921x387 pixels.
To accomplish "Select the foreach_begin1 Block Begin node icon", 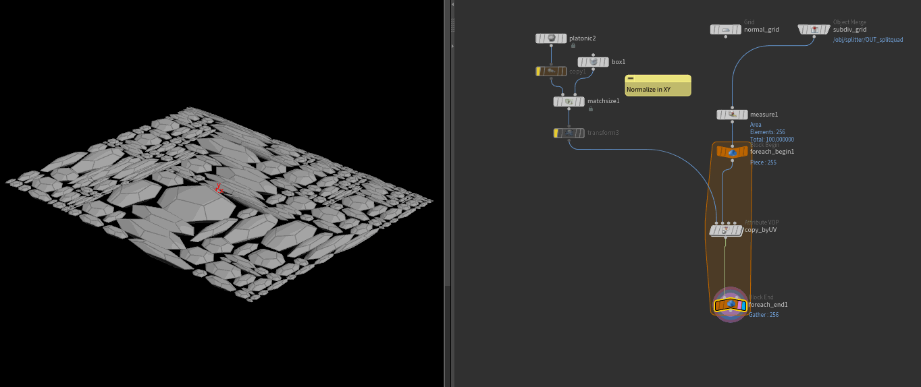I will (x=732, y=152).
